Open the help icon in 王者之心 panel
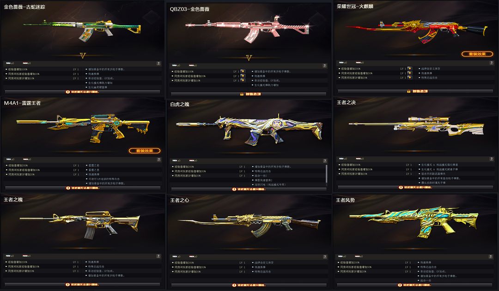Image resolution: width=499 pixels, height=291 pixels. click(x=325, y=257)
